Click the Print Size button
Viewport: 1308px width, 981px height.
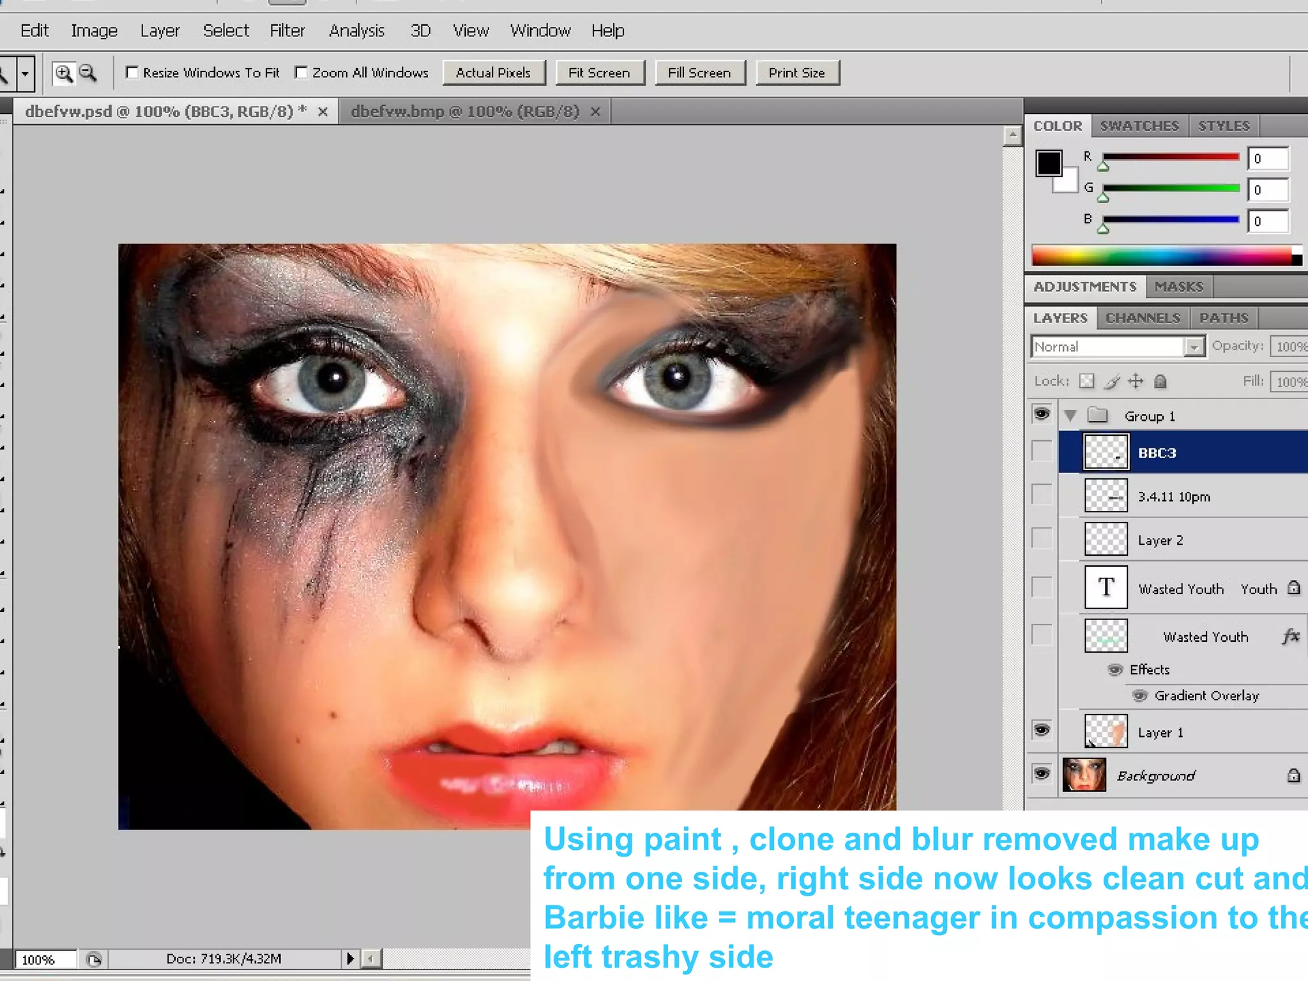click(797, 73)
